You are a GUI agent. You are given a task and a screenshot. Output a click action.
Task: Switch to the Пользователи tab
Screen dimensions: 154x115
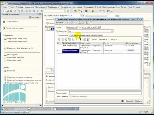click(63, 35)
